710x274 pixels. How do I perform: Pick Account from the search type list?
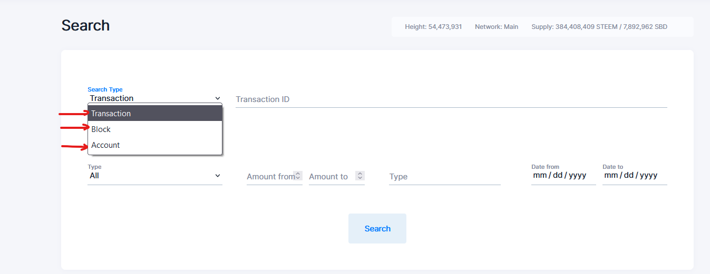155,145
